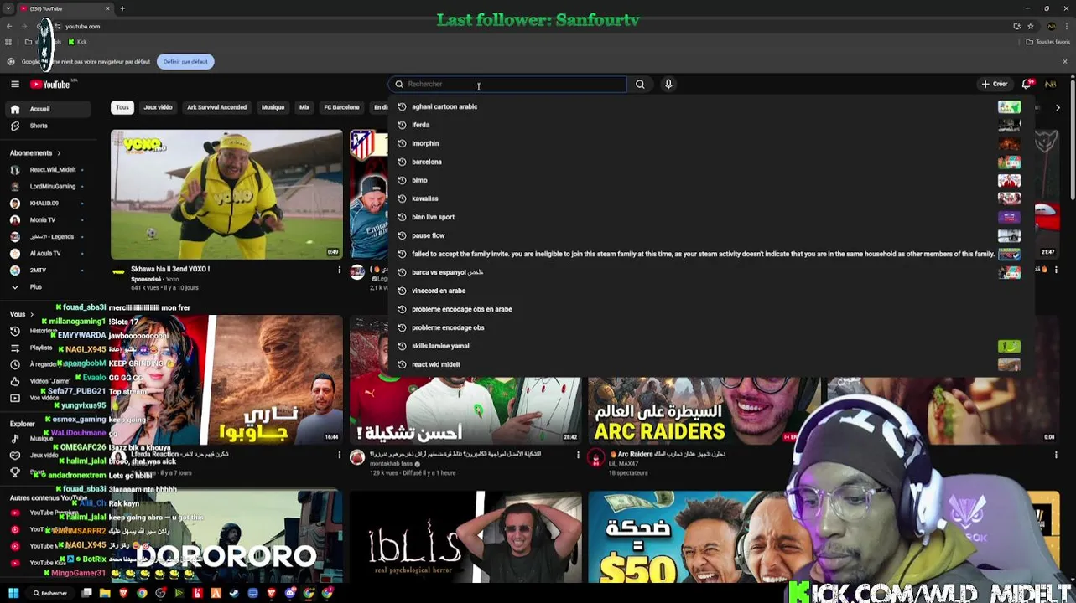Open the YouTube account avatar menu
The width and height of the screenshot is (1076, 603).
coord(1051,84)
